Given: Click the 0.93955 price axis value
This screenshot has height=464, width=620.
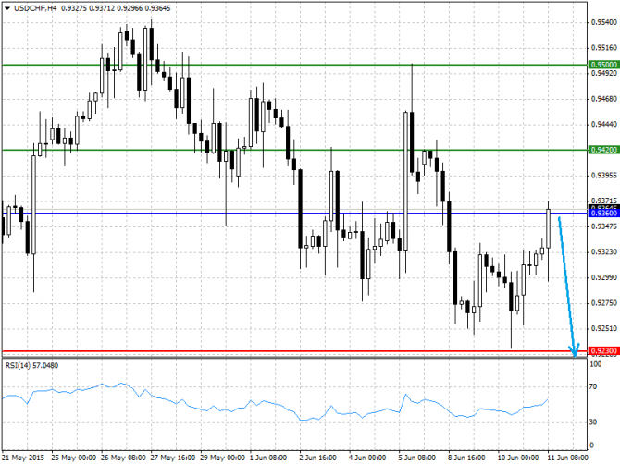Looking at the screenshot, I should pos(604,176).
